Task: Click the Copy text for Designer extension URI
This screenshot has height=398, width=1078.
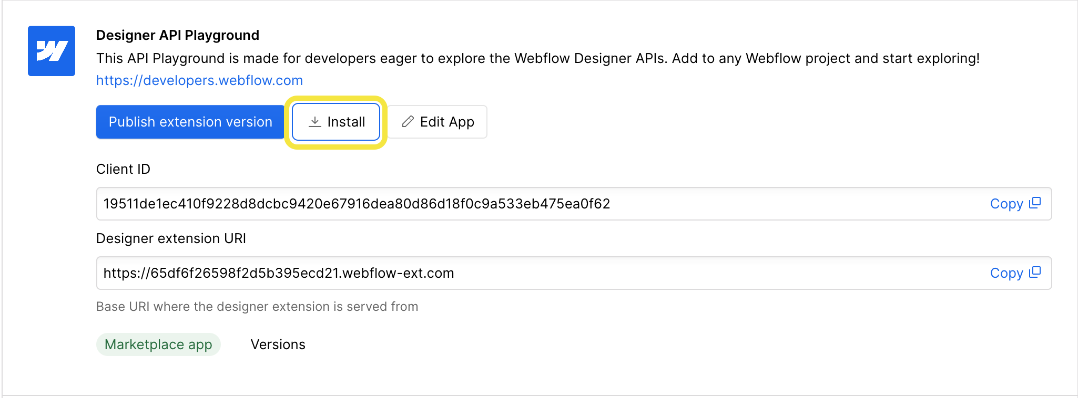Action: point(1006,273)
